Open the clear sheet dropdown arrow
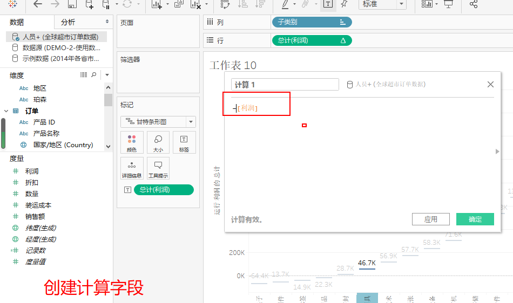 [206, 4]
